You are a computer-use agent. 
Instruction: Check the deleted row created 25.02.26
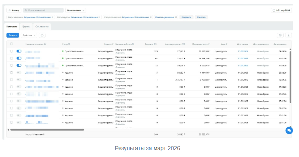tap(11, 72)
